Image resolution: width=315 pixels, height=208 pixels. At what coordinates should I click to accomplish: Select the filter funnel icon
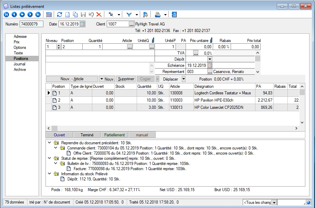[129, 14]
